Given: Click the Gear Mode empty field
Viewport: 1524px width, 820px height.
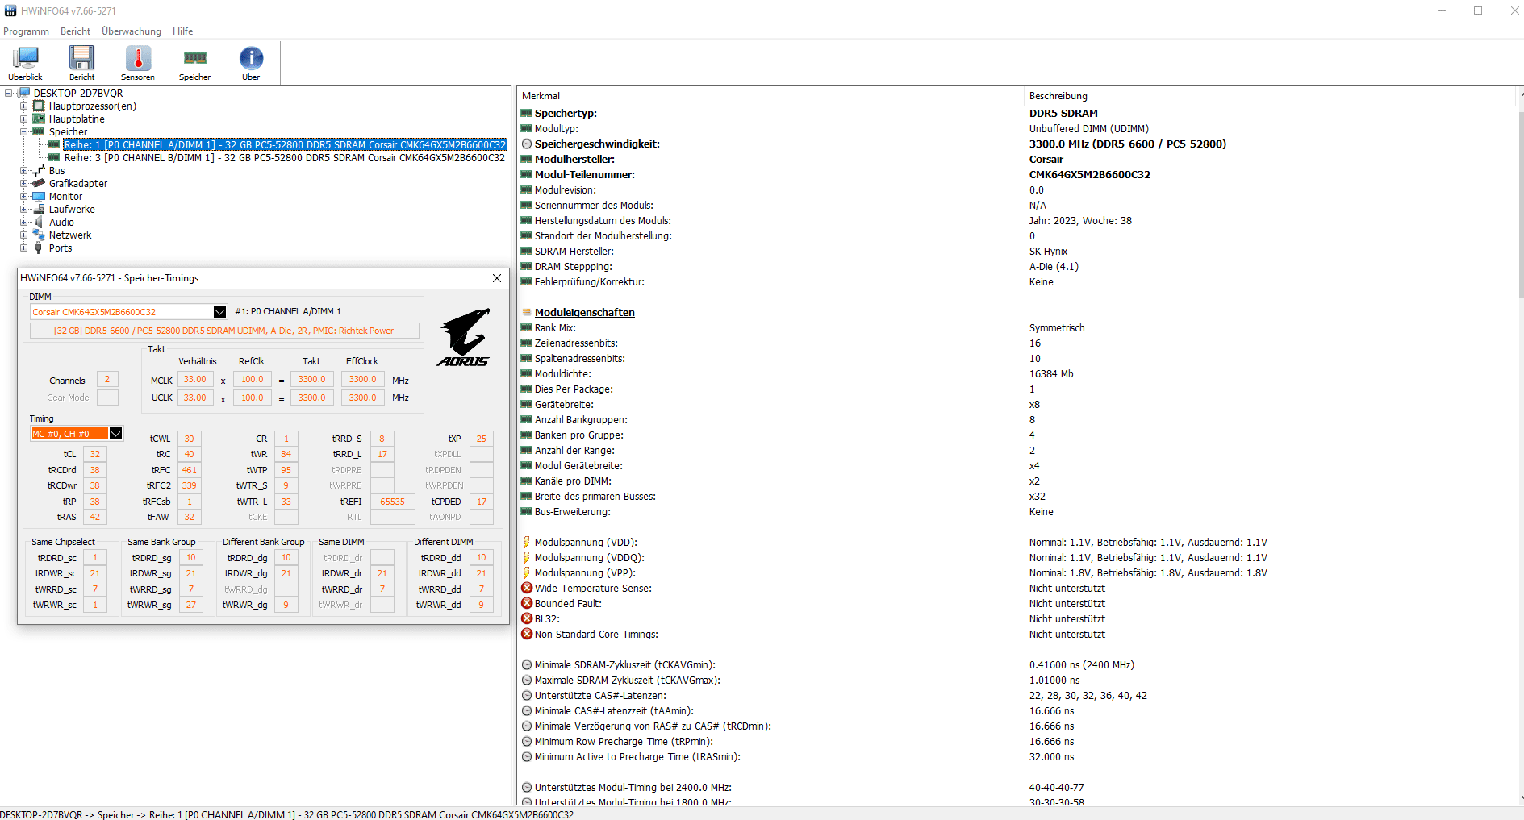Looking at the screenshot, I should click(107, 398).
